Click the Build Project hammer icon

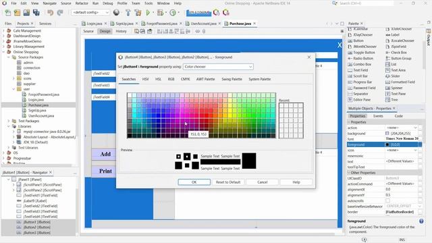tap(128, 13)
